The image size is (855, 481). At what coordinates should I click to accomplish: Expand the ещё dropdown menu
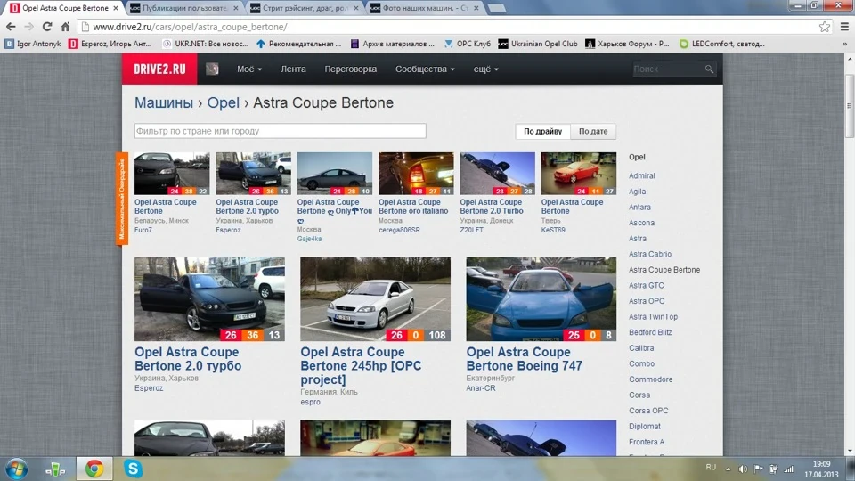(x=486, y=69)
